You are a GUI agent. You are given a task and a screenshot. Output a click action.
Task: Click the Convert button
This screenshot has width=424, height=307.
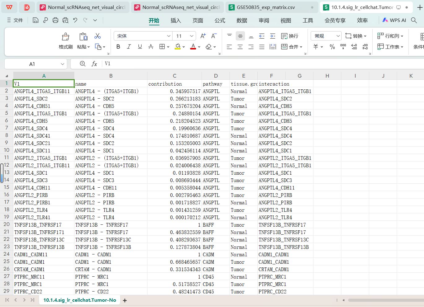(x=356, y=36)
